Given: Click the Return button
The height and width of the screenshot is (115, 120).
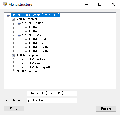Looking at the screenshot, I should [106, 109].
